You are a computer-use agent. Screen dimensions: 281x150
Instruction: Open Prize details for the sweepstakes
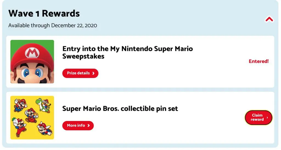pyautogui.click(x=80, y=73)
